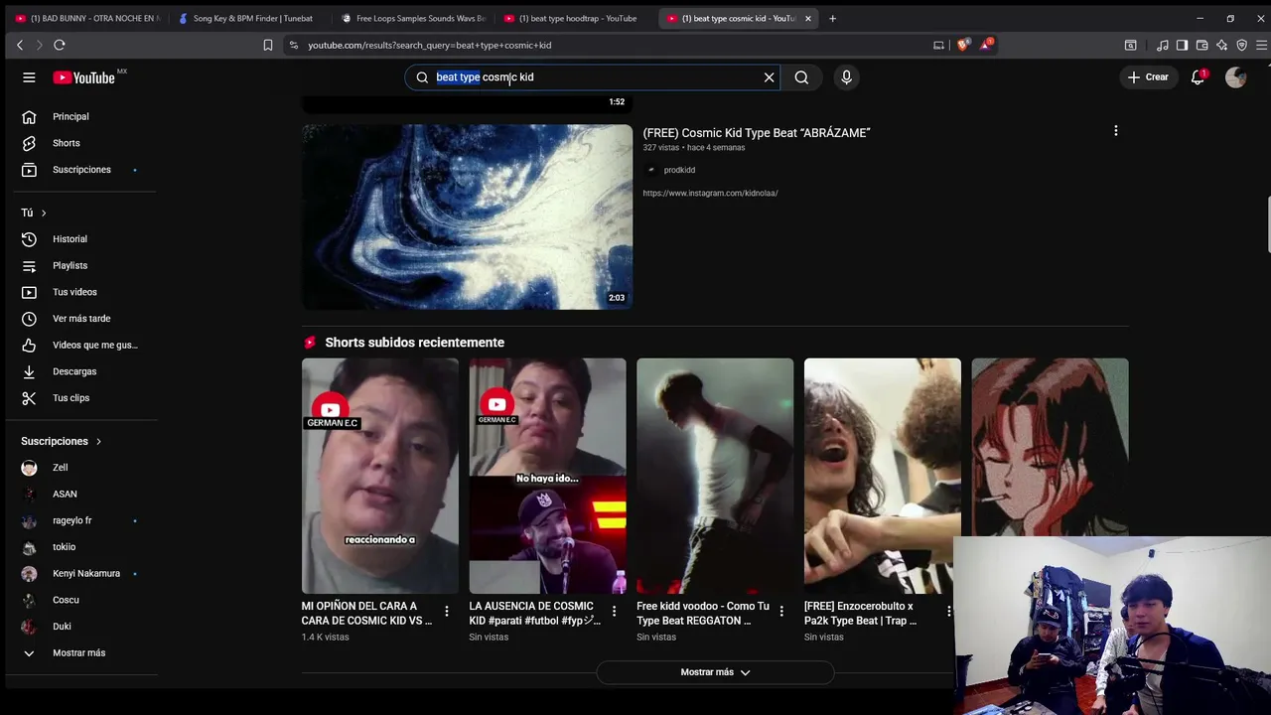Open the Cosmic Kid Type Beat ABRÁZAME title
Viewport: 1271px width, 715px height.
click(757, 133)
